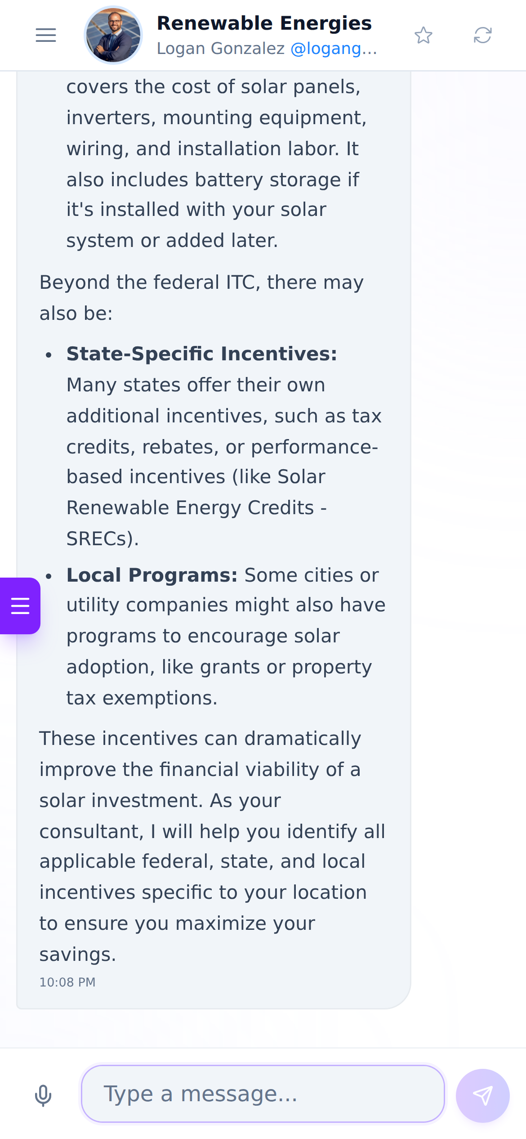Screen dimensions: 526x1139
Task: Open the hamburger menu in the header
Action: tap(46, 35)
